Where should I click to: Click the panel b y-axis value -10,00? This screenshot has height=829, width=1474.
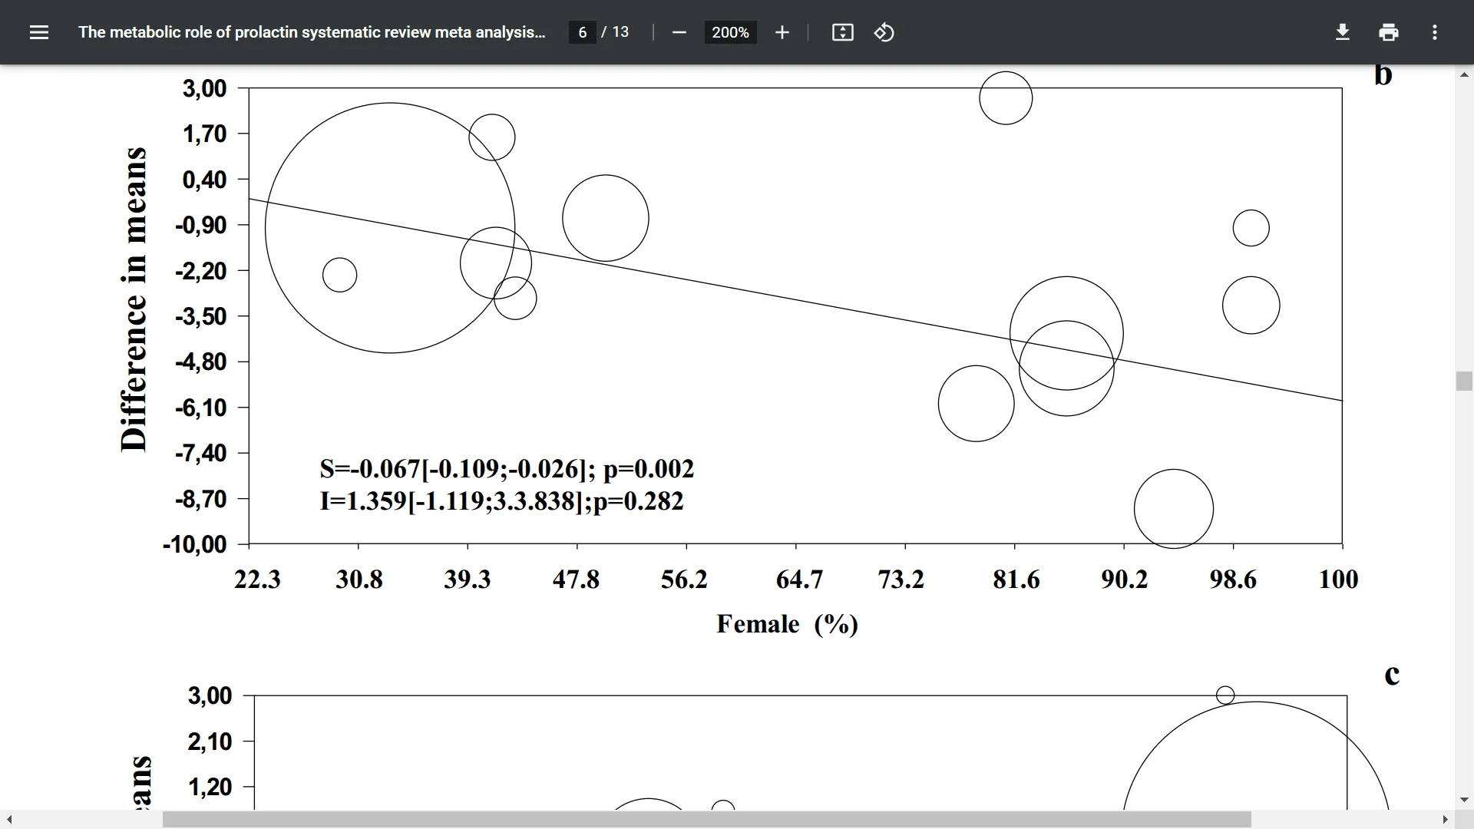195,544
